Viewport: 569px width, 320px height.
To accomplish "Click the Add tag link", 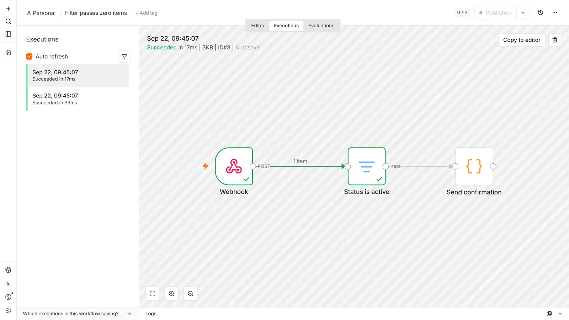I will tap(146, 13).
